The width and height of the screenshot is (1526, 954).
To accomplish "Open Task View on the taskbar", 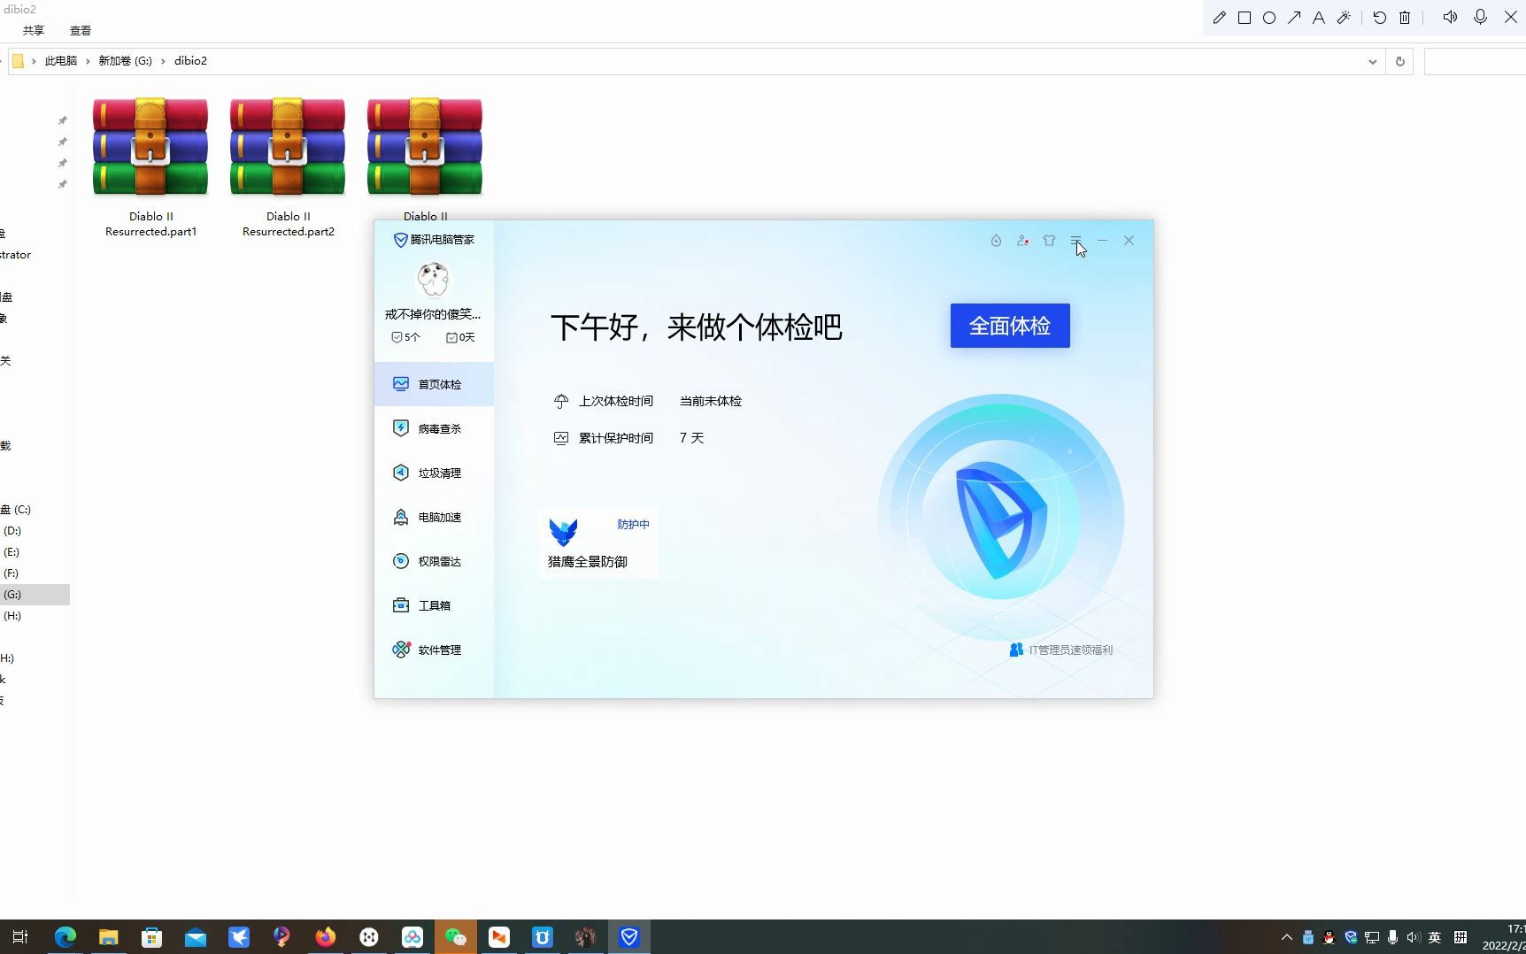I will (21, 936).
